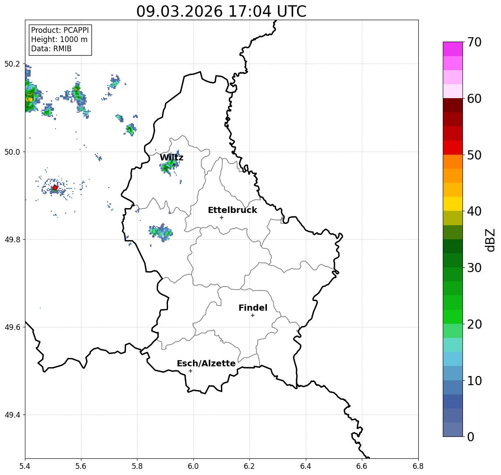This screenshot has width=501, height=475.
Task: Pick the yellow 40 dBZ swatch on colorbar
Action: click(x=453, y=204)
